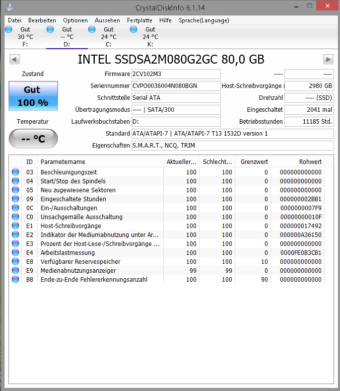Click the ID column header
The image size is (340, 391).
[30, 162]
